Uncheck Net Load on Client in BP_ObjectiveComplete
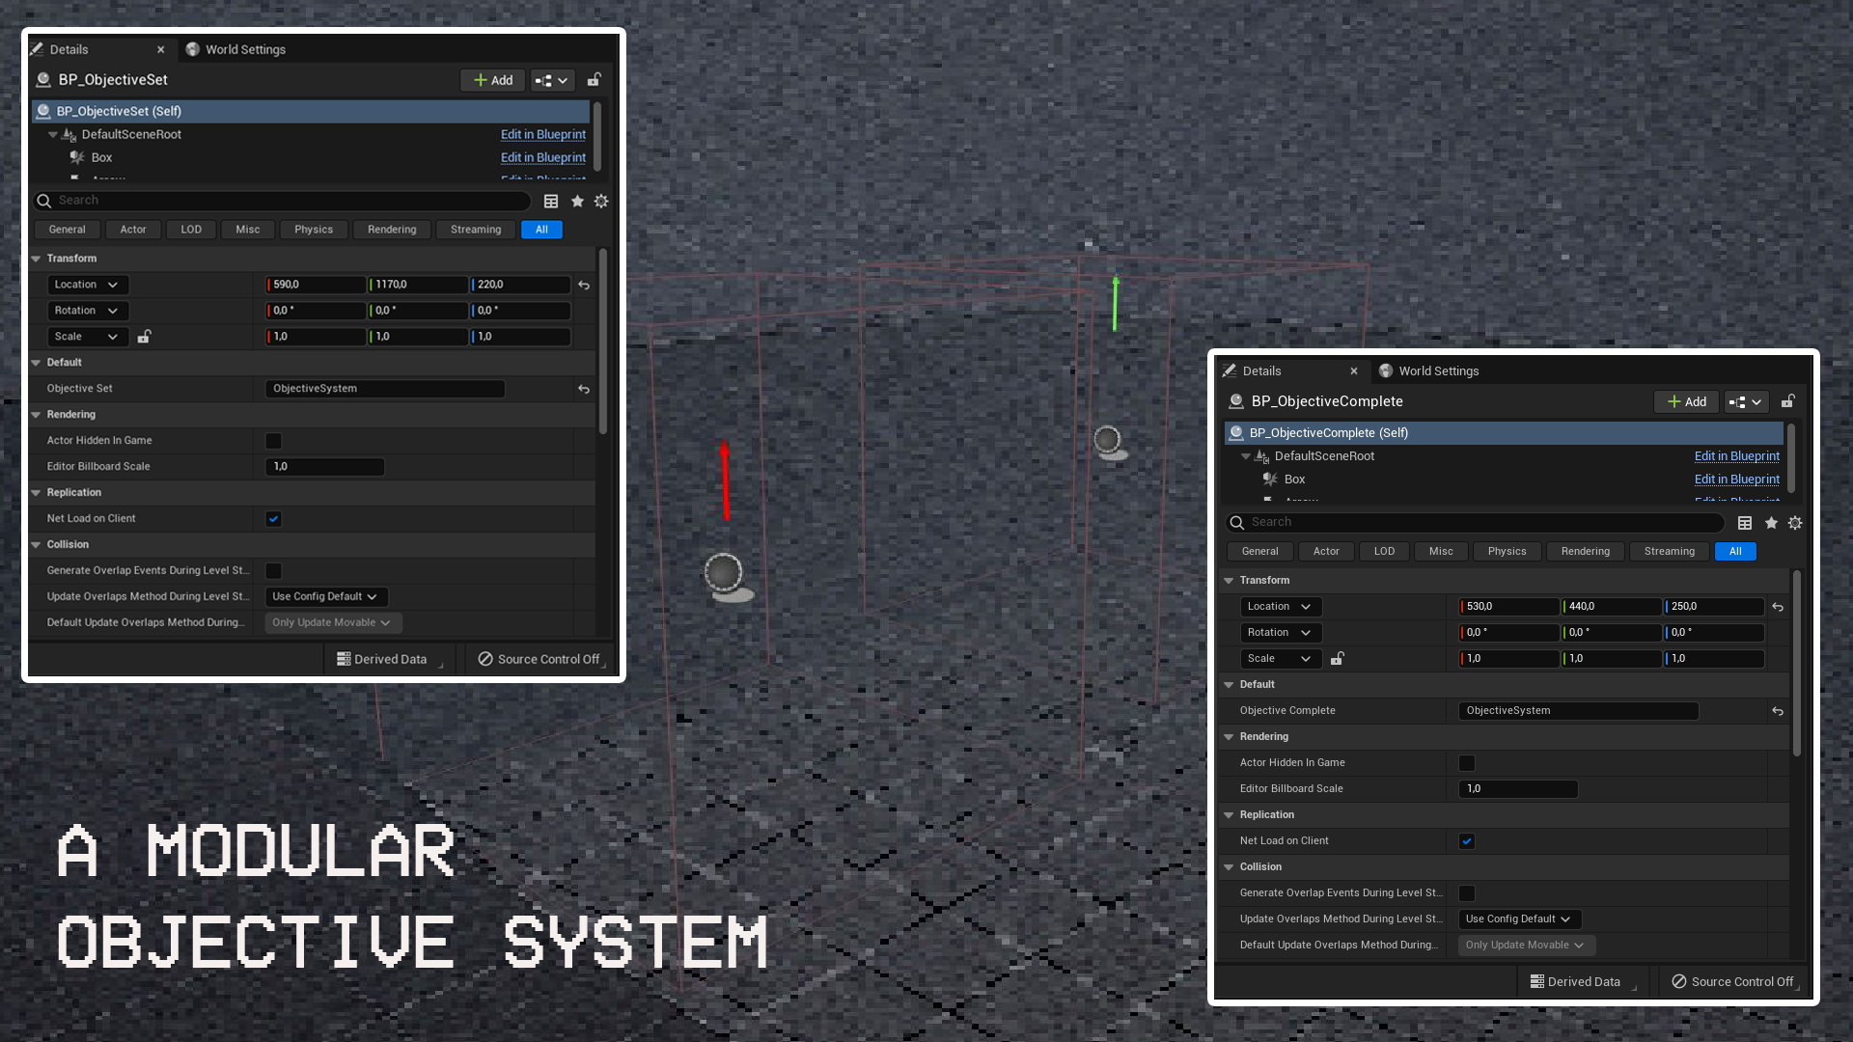This screenshot has width=1853, height=1042. point(1467,841)
